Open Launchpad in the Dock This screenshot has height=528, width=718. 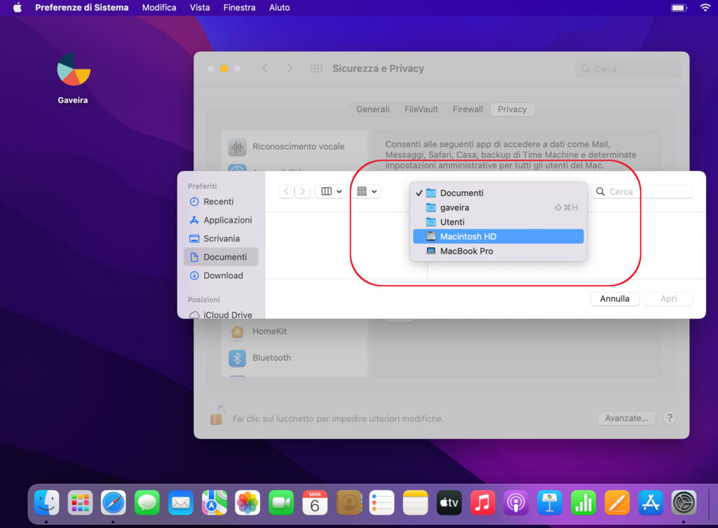click(80, 502)
